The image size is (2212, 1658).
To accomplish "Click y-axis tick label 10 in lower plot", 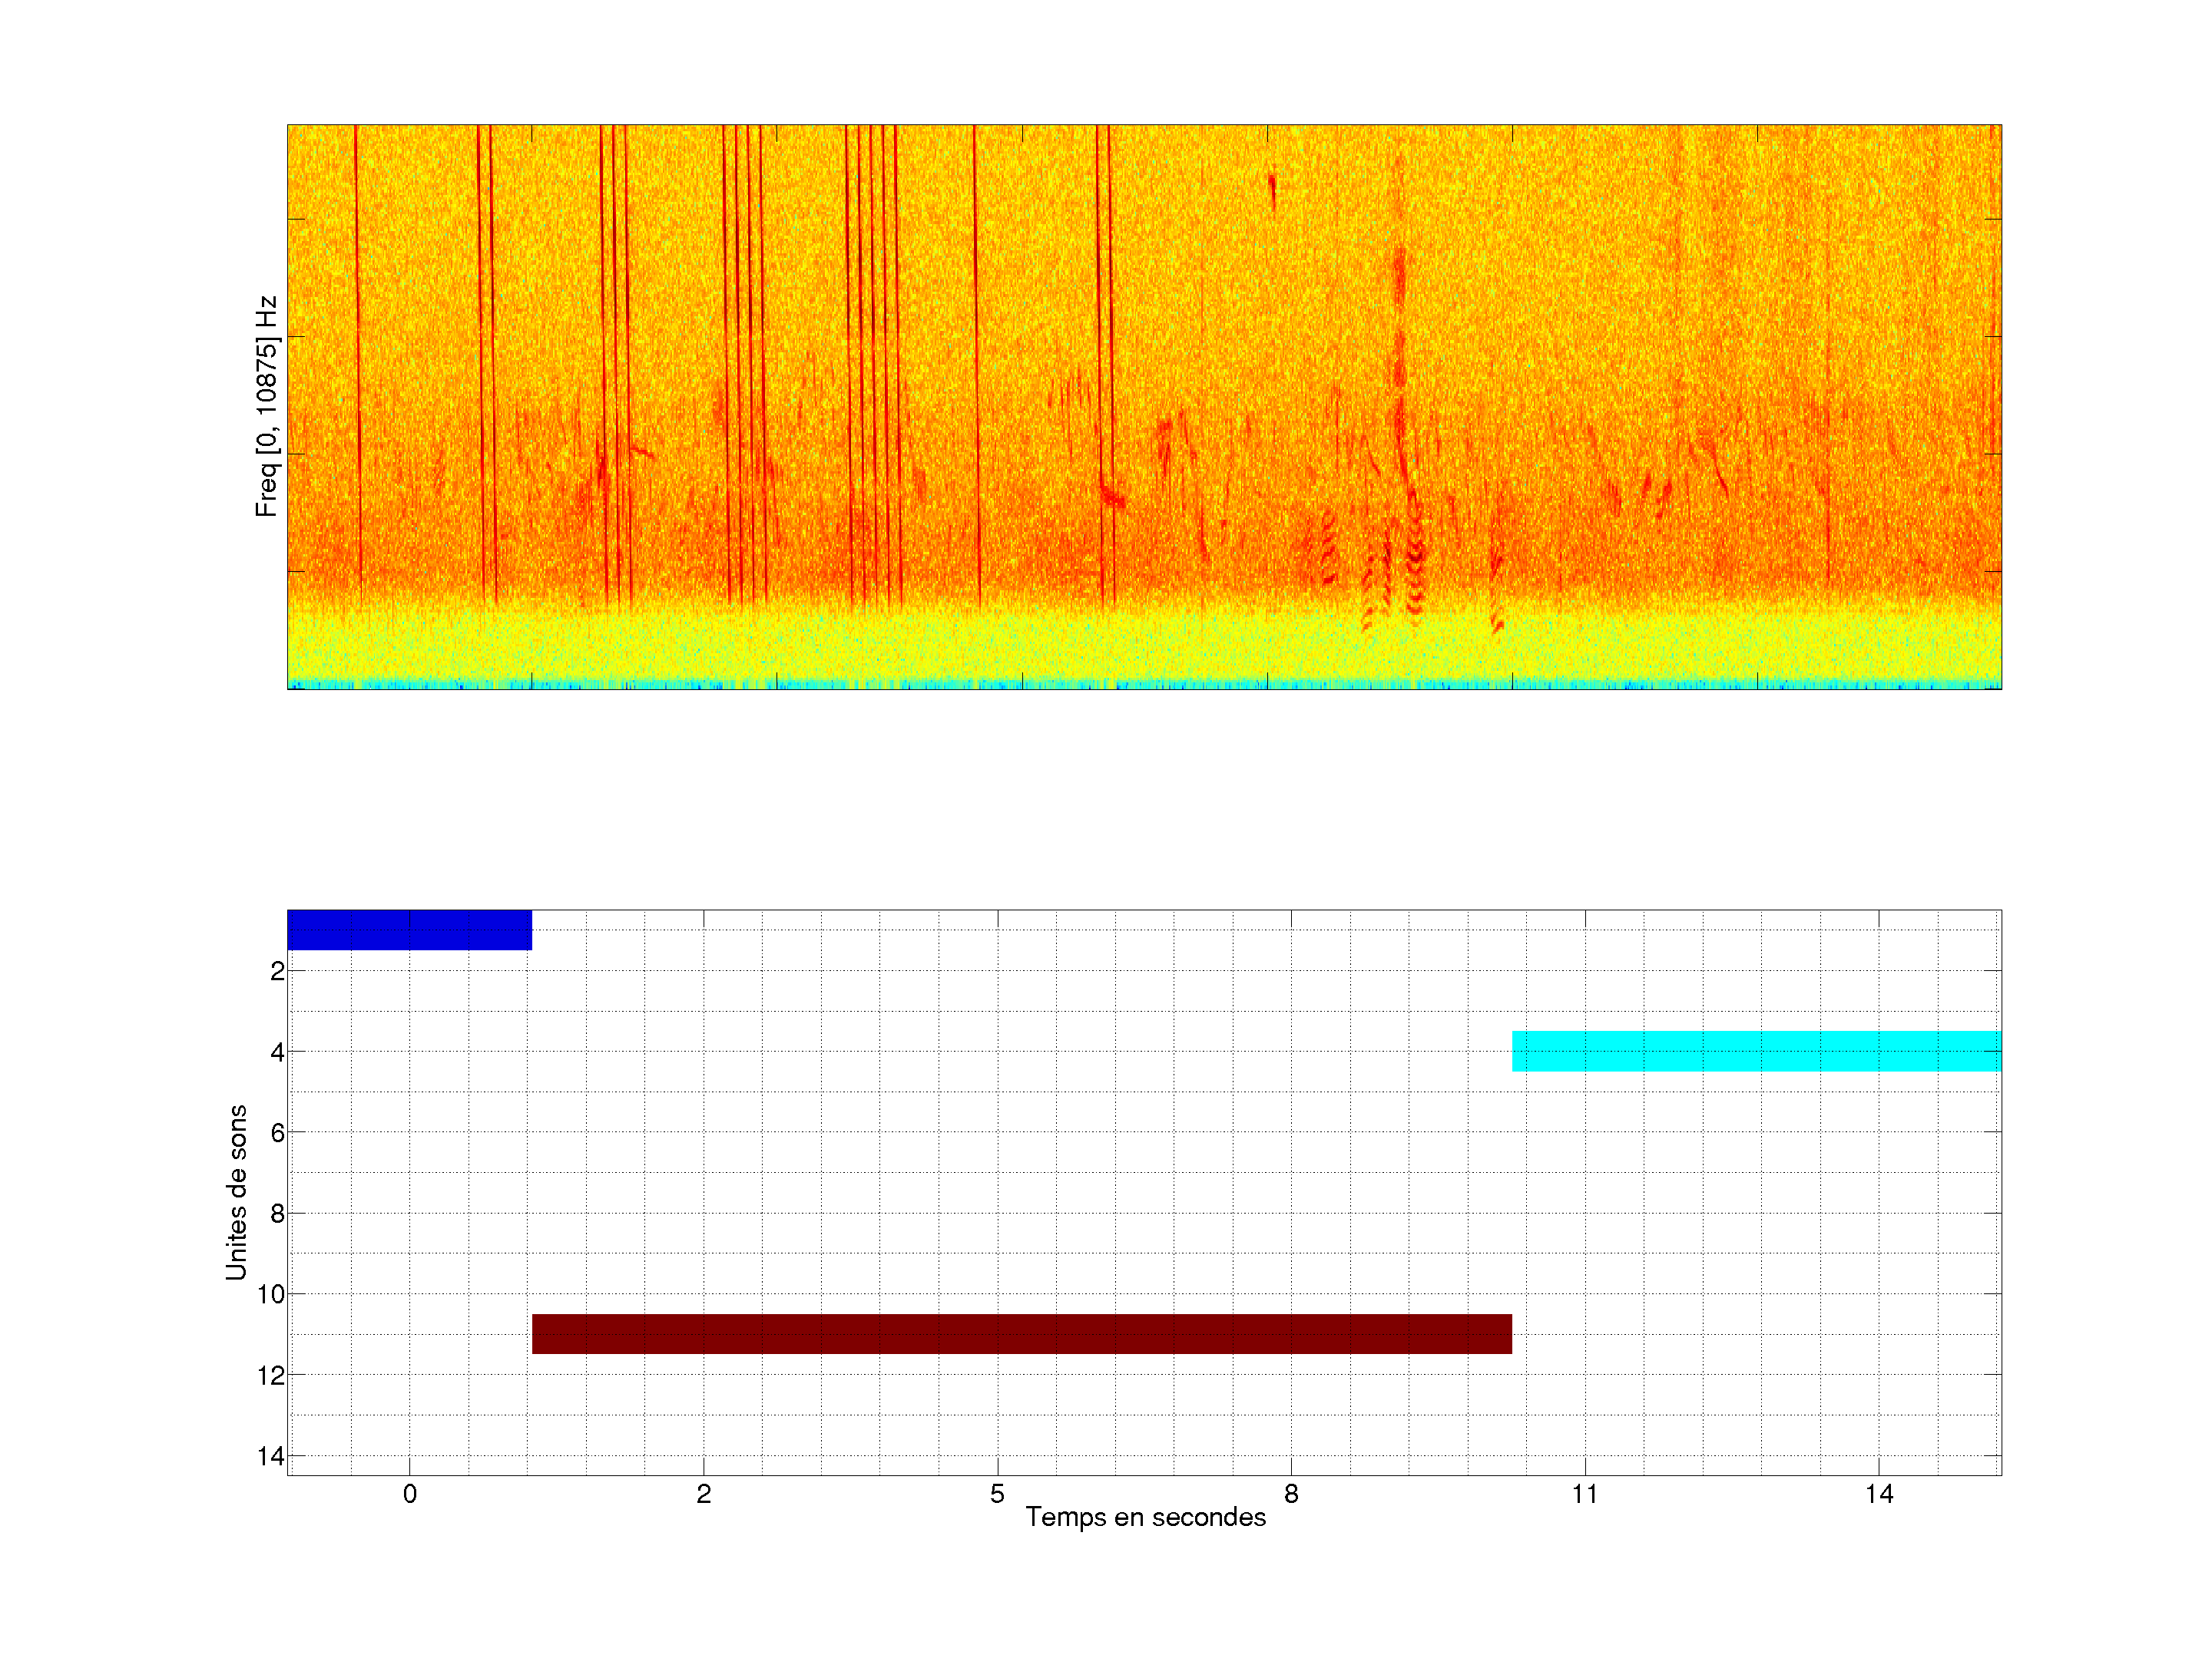I will click(x=271, y=1294).
